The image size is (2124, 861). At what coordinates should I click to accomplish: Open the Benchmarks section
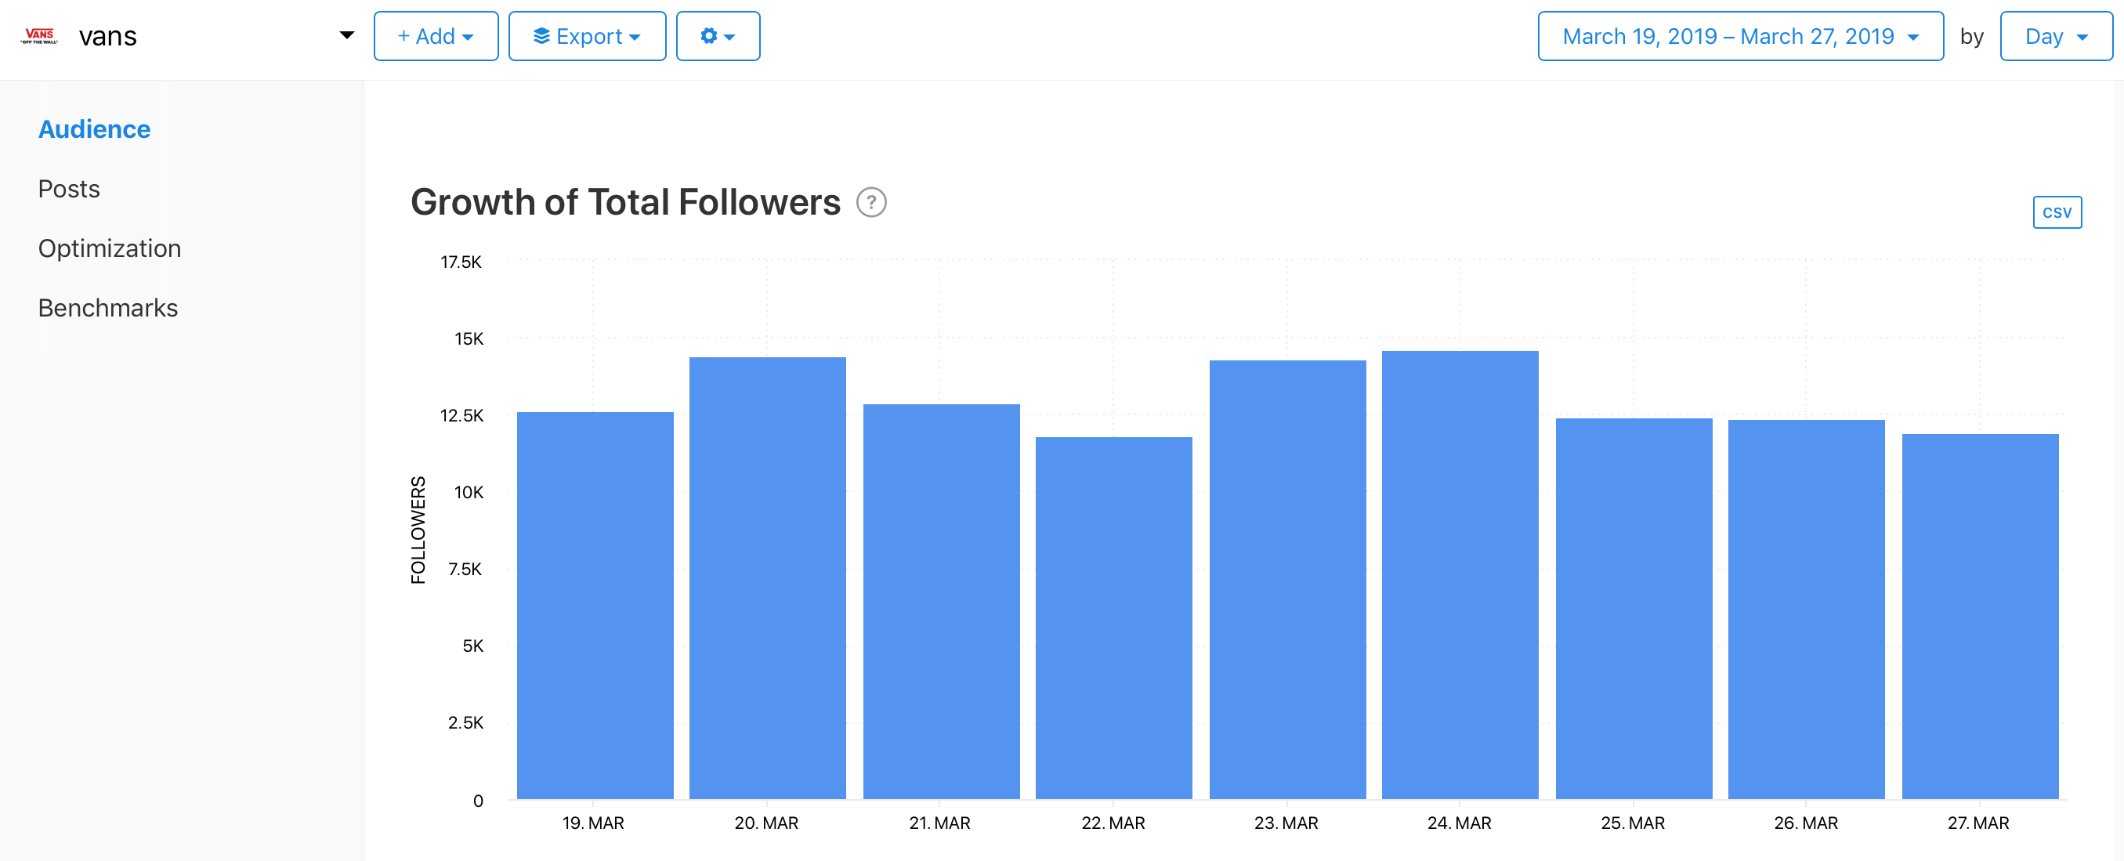click(x=107, y=308)
